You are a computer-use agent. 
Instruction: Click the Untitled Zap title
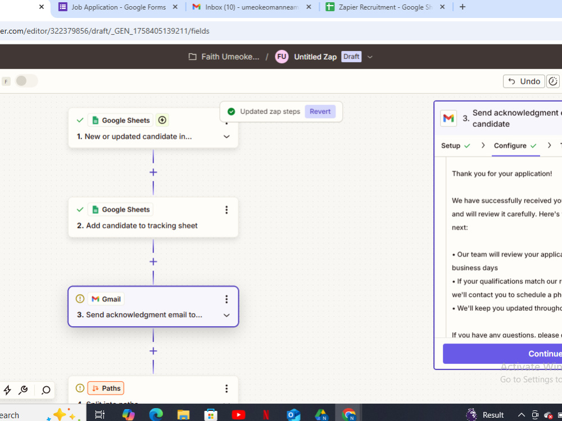[x=315, y=57]
